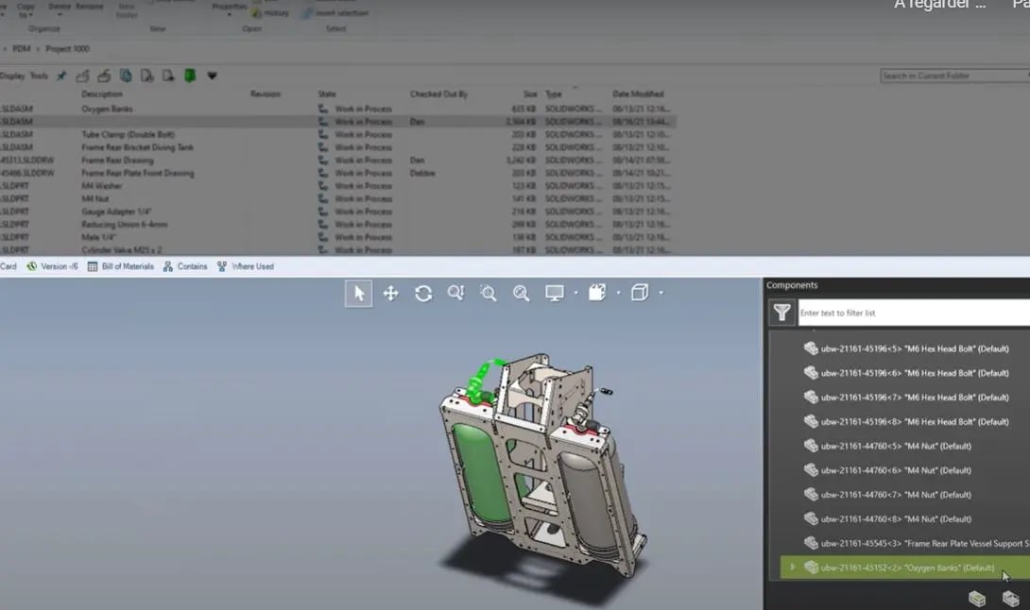Switch to the Bill of Materials tab
This screenshot has height=610, width=1030.
click(121, 266)
